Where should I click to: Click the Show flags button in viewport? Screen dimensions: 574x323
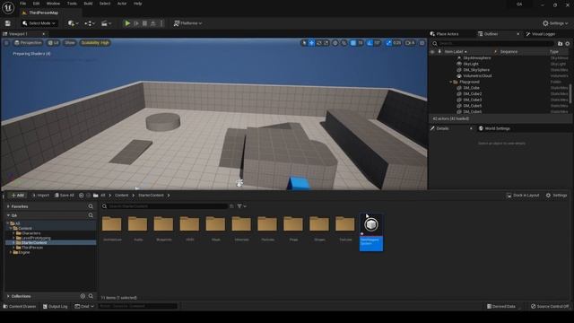point(70,43)
